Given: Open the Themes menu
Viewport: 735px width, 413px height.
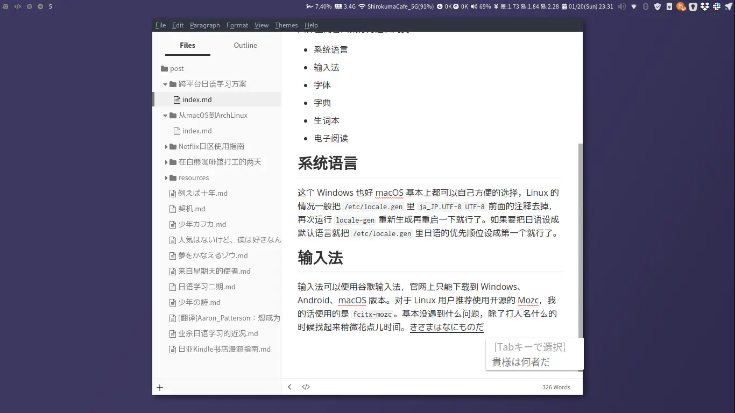Looking at the screenshot, I should click(286, 25).
